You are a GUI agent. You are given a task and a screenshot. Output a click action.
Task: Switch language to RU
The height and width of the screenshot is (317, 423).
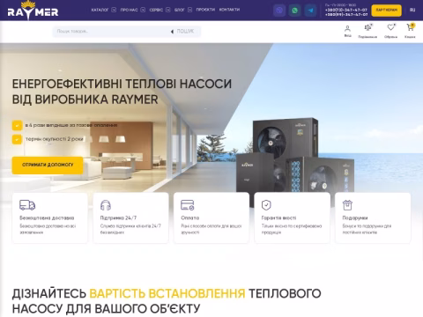click(412, 10)
